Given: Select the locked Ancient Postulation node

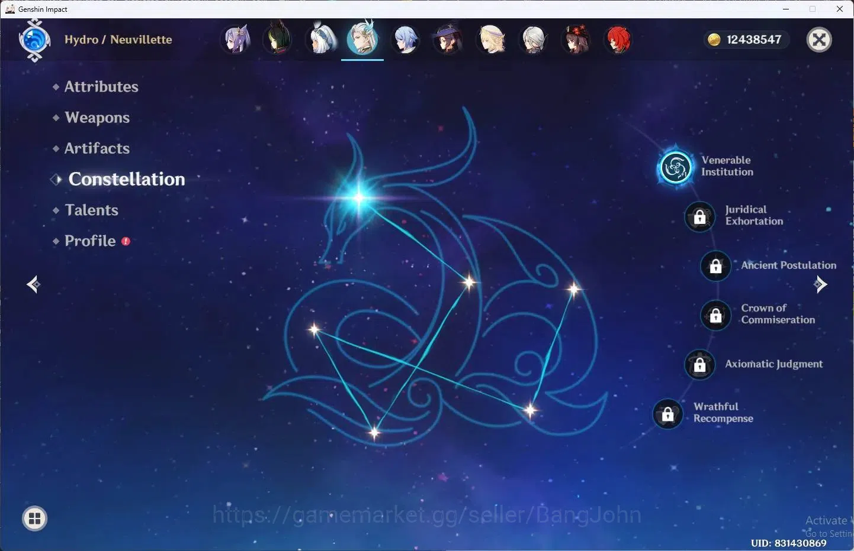Looking at the screenshot, I should click(715, 265).
